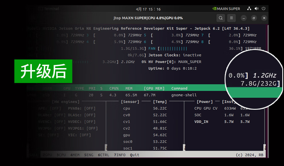The height and width of the screenshot is (166, 284).
Task: Select the DLA1c: [OFF] engine entry
Action: click(x=82, y=115)
